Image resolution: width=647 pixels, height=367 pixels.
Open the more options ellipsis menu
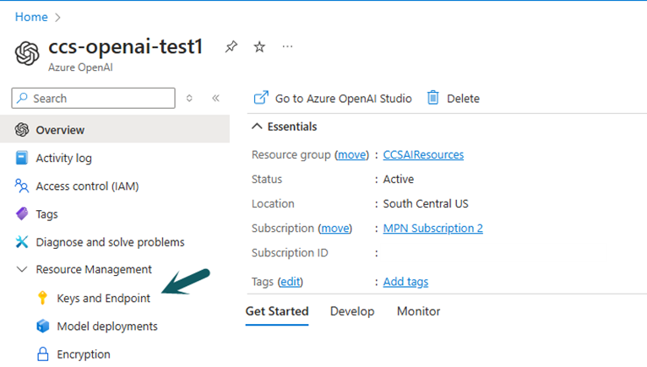tap(287, 46)
